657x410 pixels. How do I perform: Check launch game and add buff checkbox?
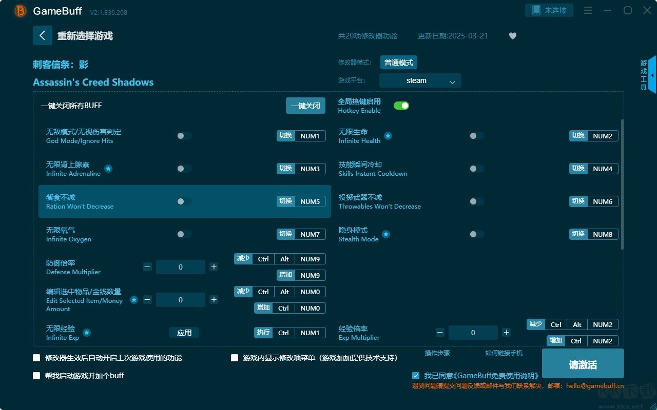36,376
